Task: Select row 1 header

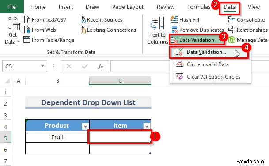Action: (x=5, y=92)
